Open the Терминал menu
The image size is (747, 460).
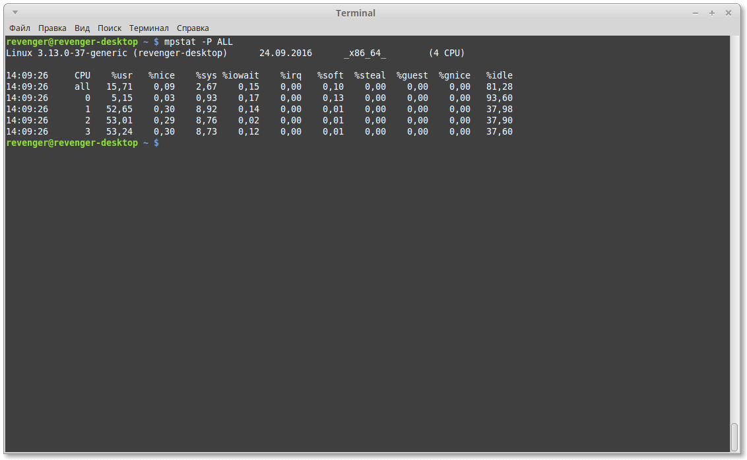[x=149, y=28]
